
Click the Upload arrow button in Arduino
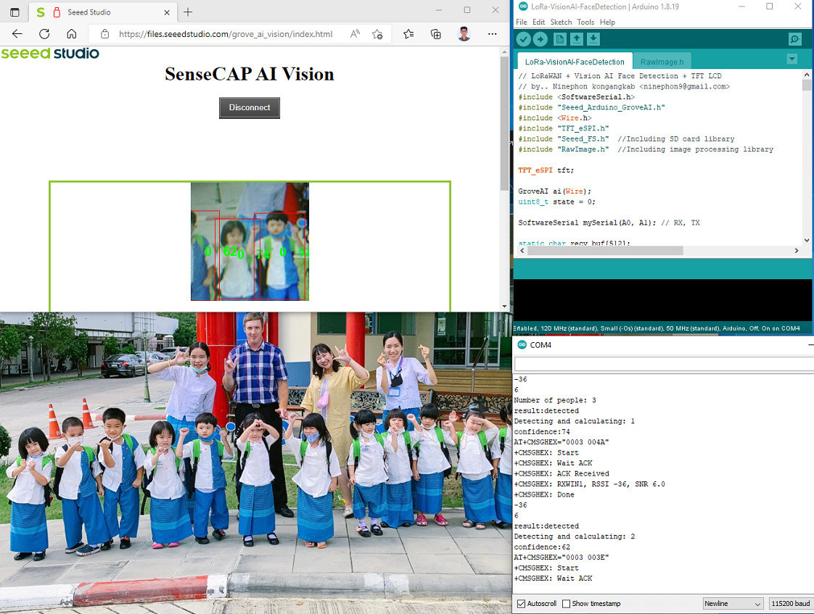tap(540, 39)
